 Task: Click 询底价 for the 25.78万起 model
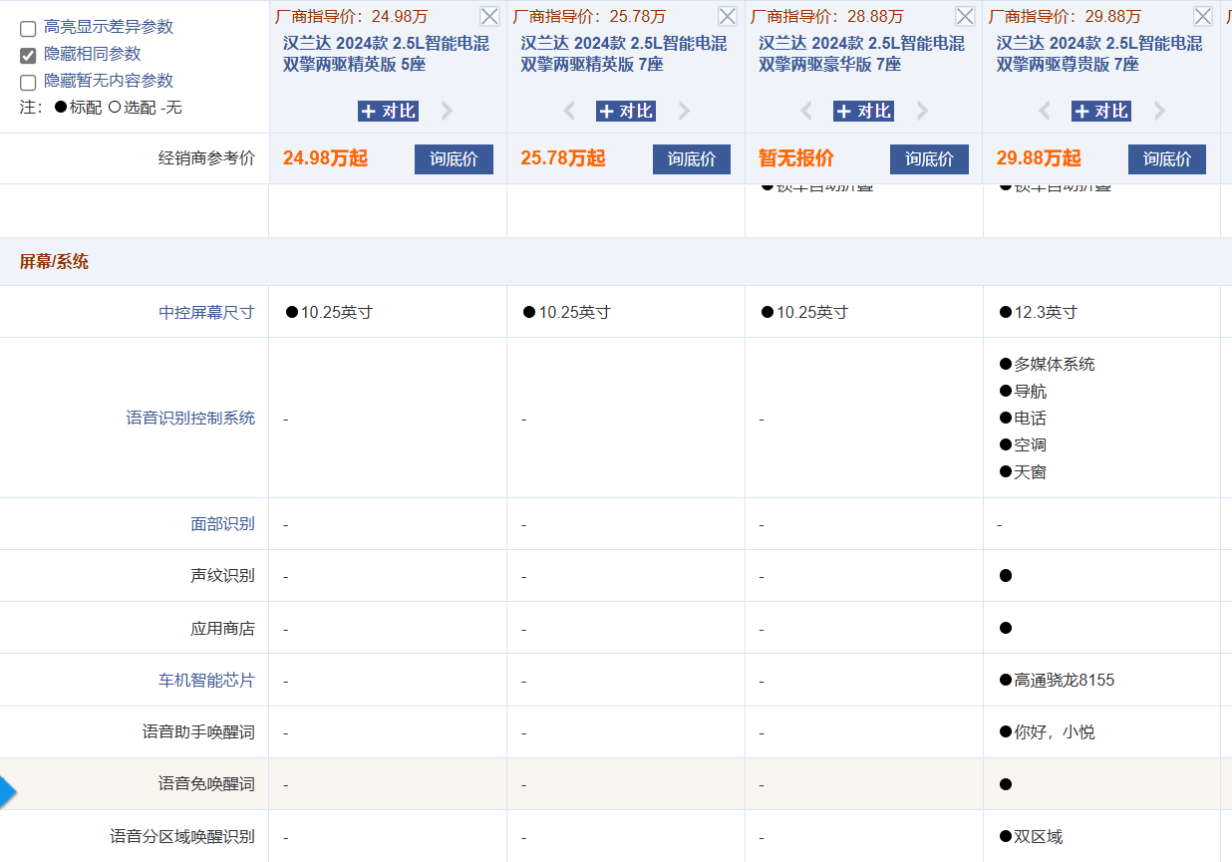pos(692,158)
